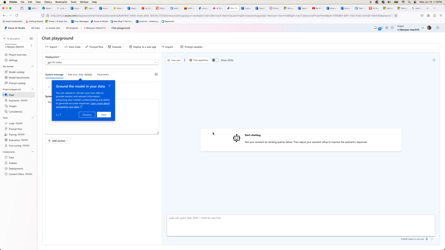445x250 pixels.
Task: Open the Model catalog from the sidebar
Action: click(x=16, y=72)
